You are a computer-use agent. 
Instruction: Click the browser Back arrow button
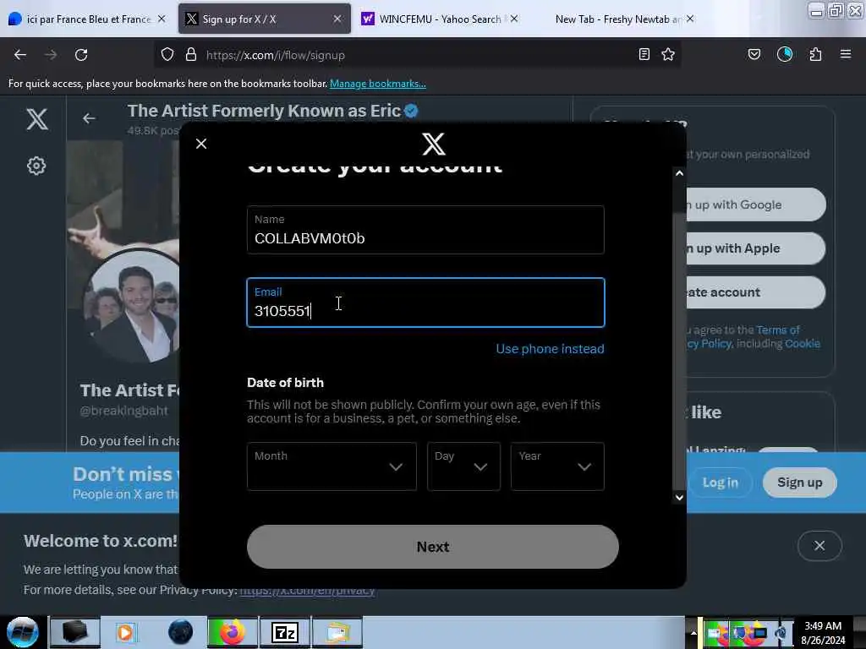20,55
